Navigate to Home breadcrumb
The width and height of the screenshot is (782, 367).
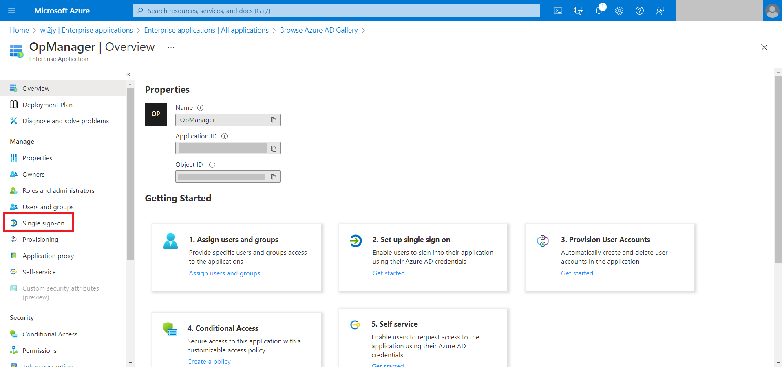click(20, 30)
